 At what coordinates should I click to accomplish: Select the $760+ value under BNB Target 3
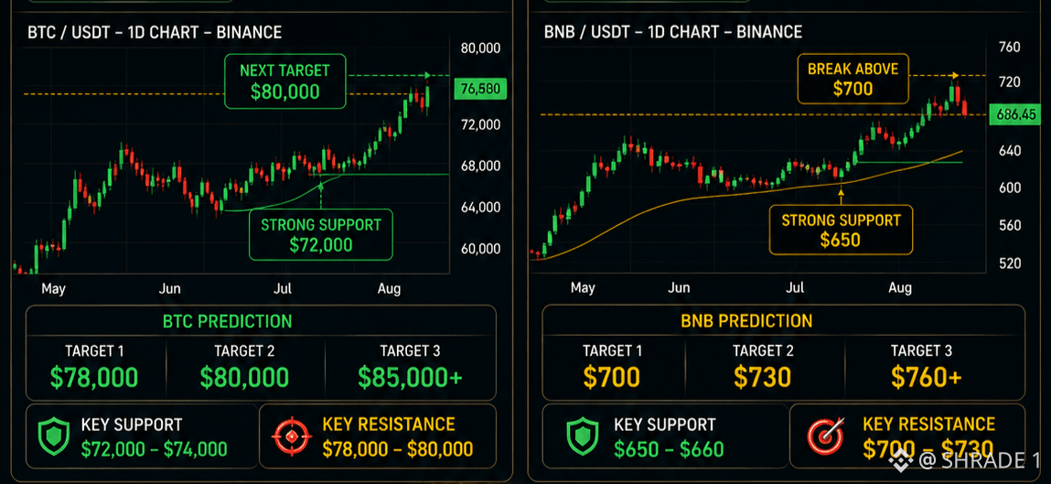pyautogui.click(x=927, y=378)
